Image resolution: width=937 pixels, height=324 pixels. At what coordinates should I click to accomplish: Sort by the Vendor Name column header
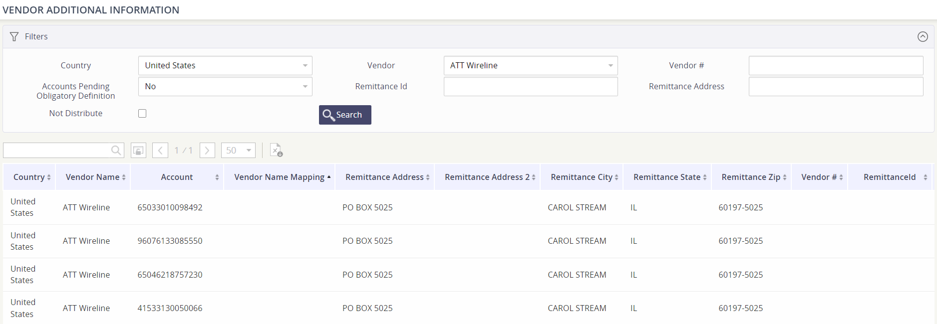click(93, 177)
